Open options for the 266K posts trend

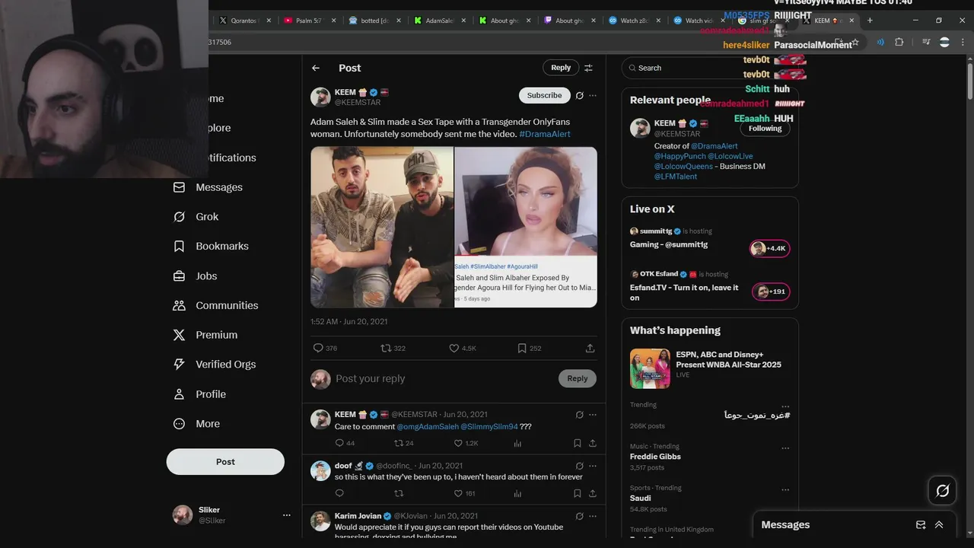pos(785,406)
